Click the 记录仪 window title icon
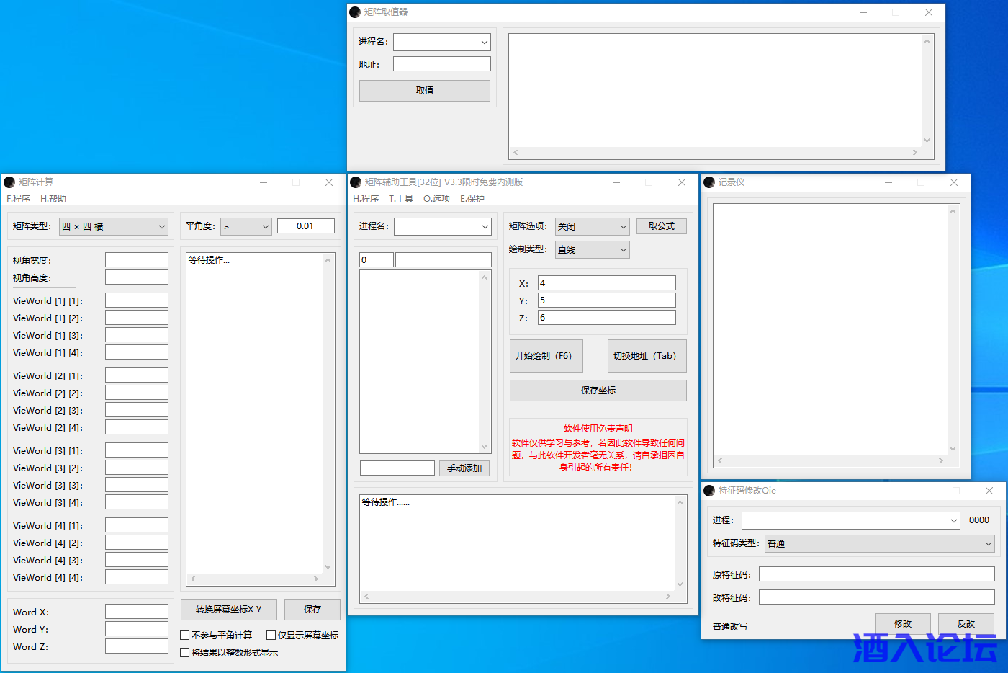 [709, 182]
